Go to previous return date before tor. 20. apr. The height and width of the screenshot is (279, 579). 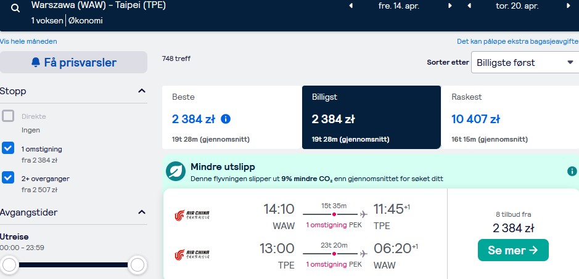[x=469, y=6]
